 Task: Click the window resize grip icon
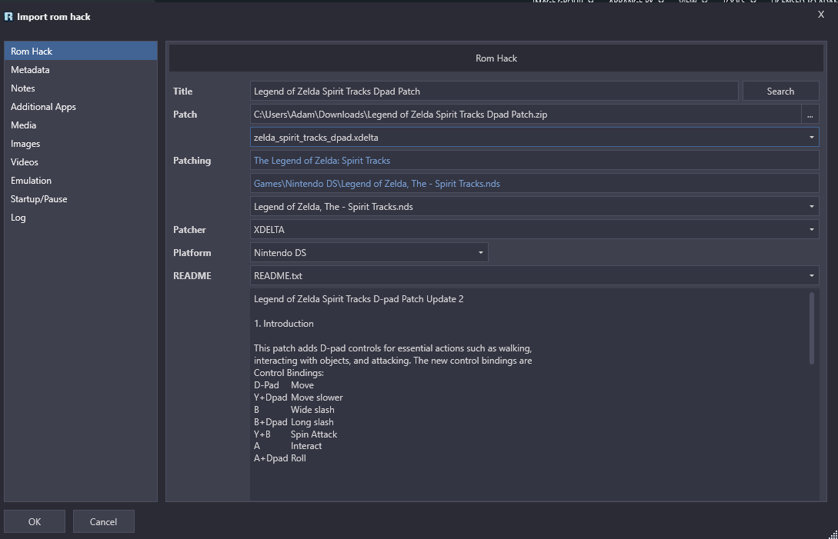click(833, 534)
